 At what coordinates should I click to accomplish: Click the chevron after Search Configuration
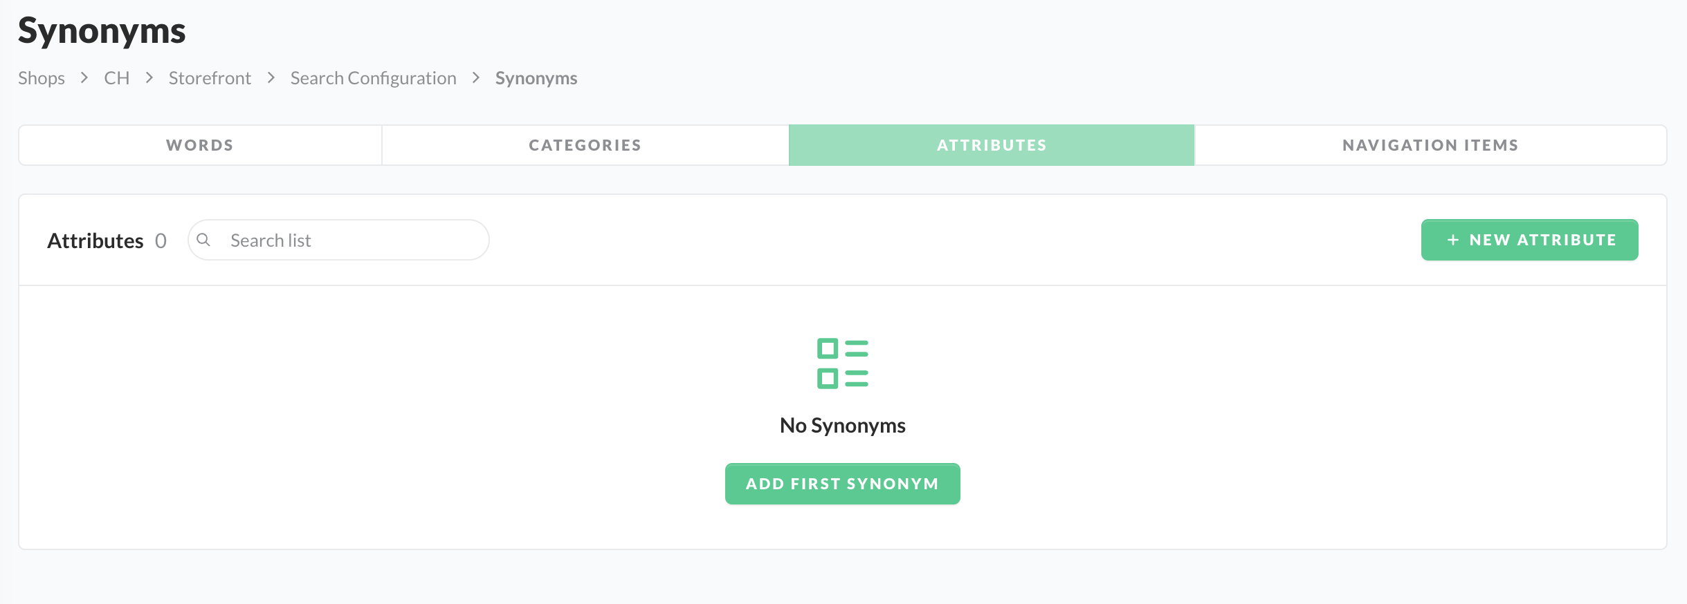[476, 78]
